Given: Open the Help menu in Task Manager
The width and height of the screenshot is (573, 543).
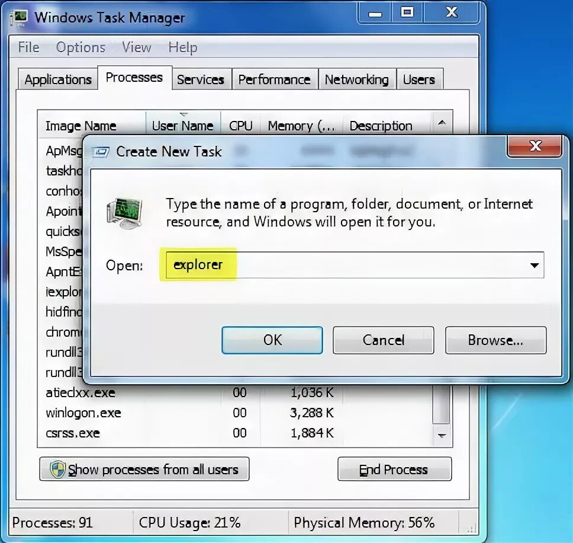Looking at the screenshot, I should tap(183, 47).
